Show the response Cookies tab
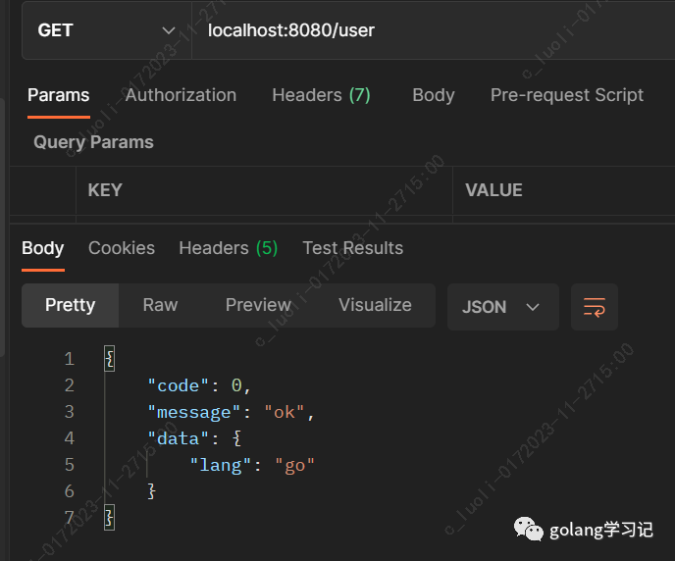675x561 pixels. coord(122,248)
